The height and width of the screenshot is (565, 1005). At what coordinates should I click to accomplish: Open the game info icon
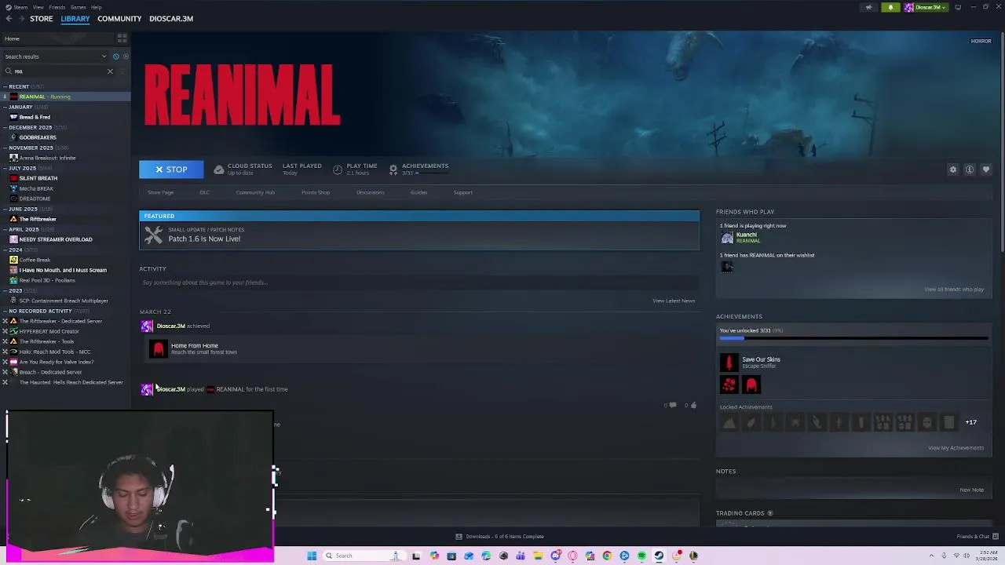(x=970, y=169)
